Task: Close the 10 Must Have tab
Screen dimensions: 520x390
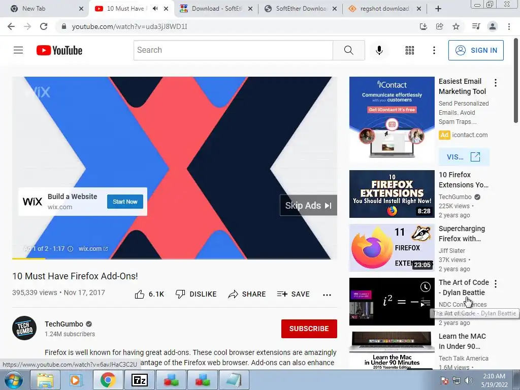Action: pos(166,9)
